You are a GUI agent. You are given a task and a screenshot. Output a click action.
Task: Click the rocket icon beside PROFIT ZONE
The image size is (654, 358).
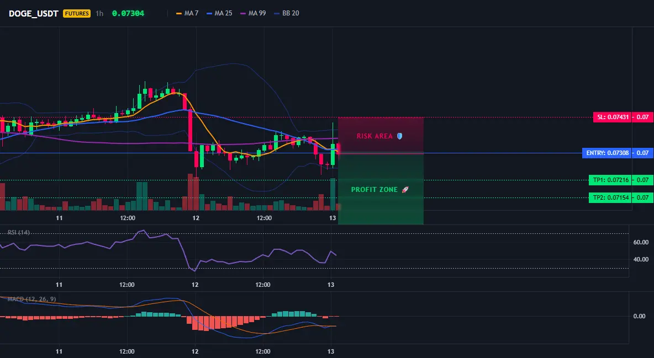coord(405,190)
